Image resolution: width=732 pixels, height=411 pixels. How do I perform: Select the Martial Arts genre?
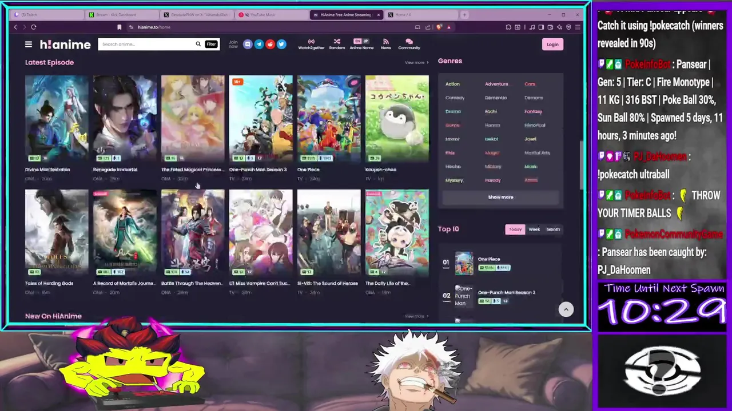(537, 152)
